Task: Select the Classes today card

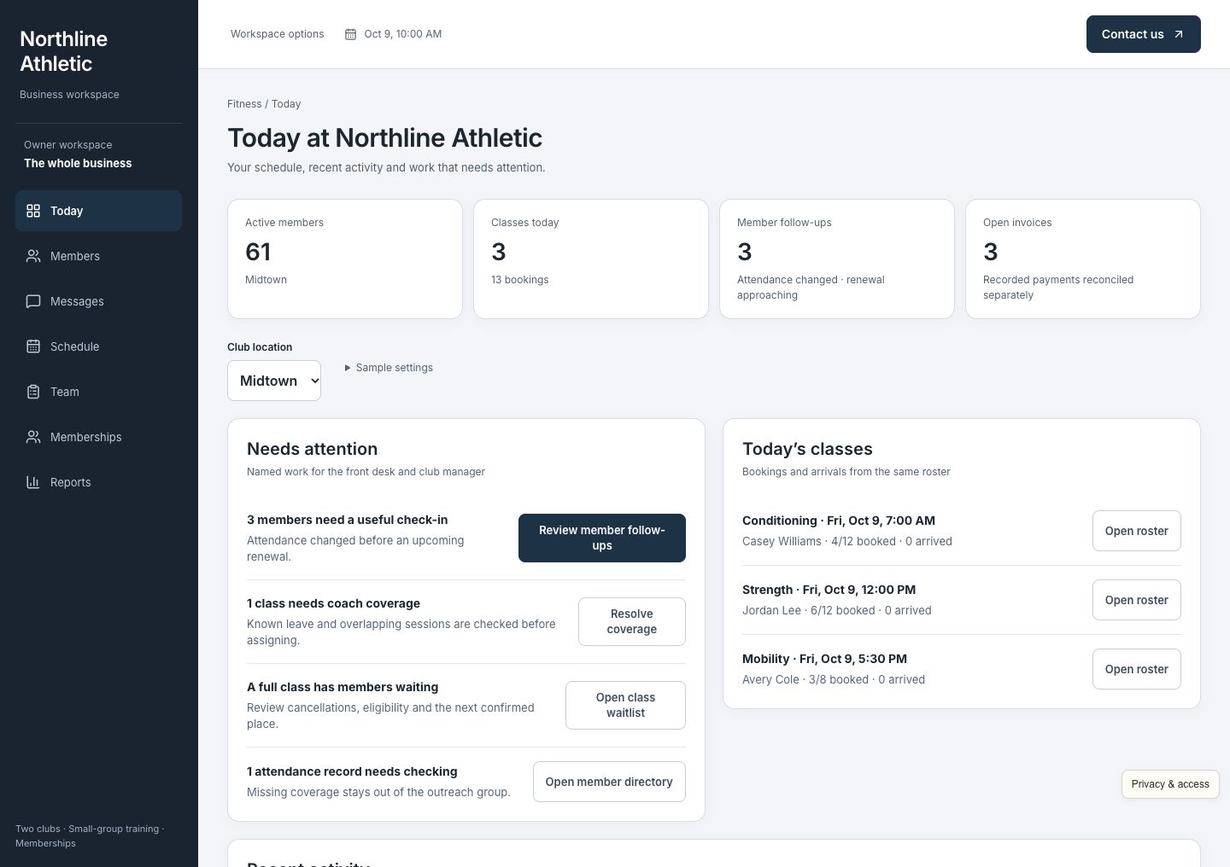Action: click(x=591, y=259)
